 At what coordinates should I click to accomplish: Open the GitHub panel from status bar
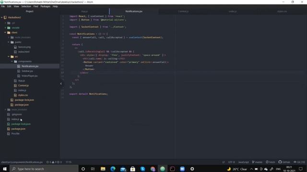284,162
